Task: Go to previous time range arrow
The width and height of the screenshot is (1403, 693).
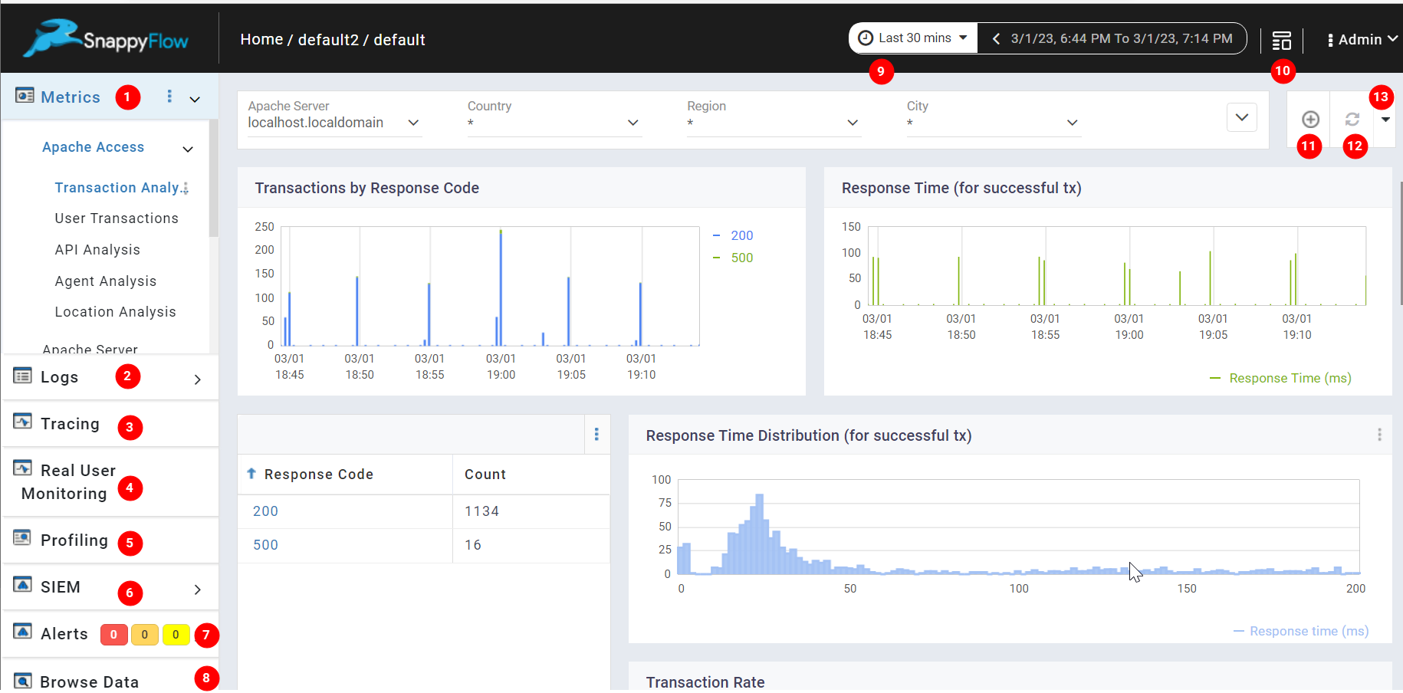Action: click(996, 38)
